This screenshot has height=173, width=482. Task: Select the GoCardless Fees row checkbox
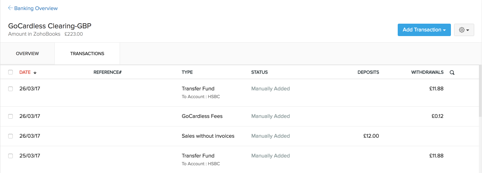click(x=10, y=116)
